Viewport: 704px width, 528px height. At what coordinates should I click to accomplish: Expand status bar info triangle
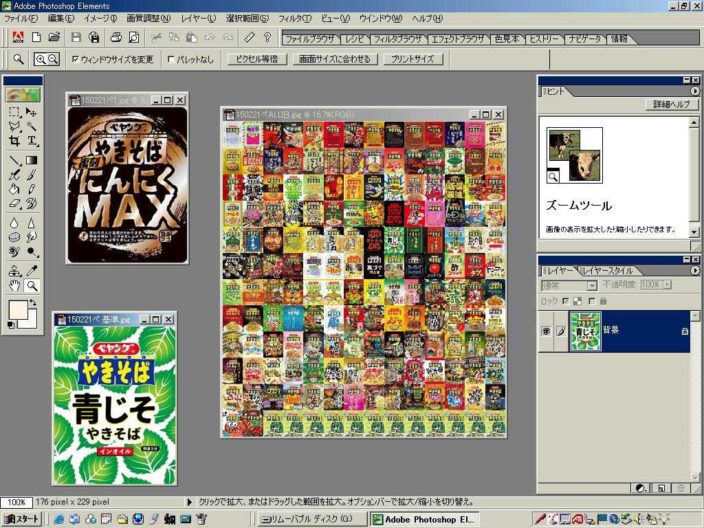coord(190,502)
